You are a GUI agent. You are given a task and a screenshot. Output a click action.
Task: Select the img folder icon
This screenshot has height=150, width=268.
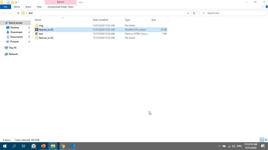(36, 25)
